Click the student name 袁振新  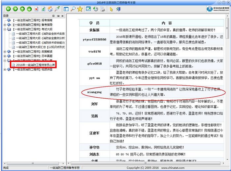pos(94,30)
